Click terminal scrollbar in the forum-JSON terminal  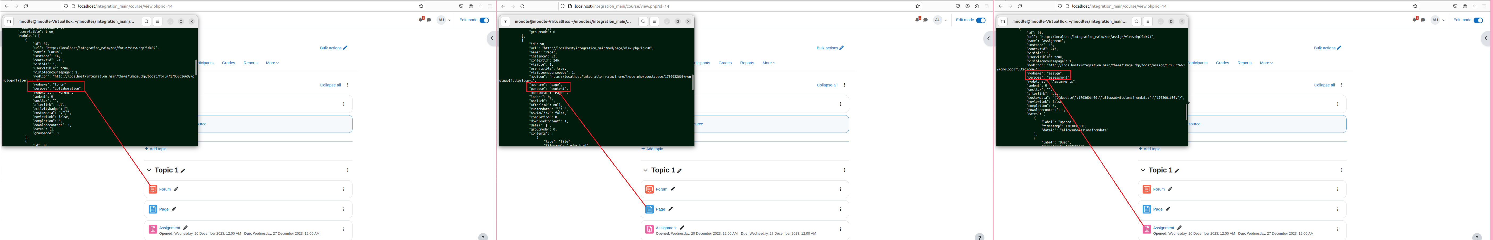196,67
